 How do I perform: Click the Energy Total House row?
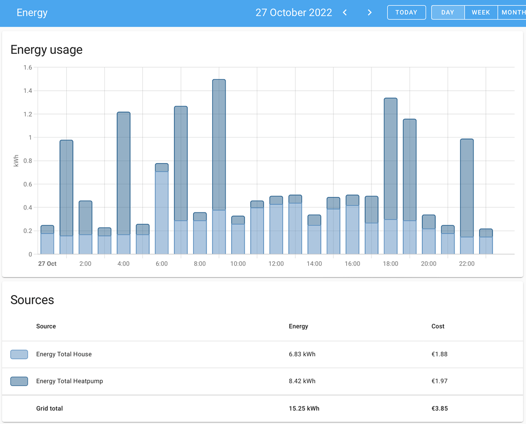pyautogui.click(x=154, y=354)
